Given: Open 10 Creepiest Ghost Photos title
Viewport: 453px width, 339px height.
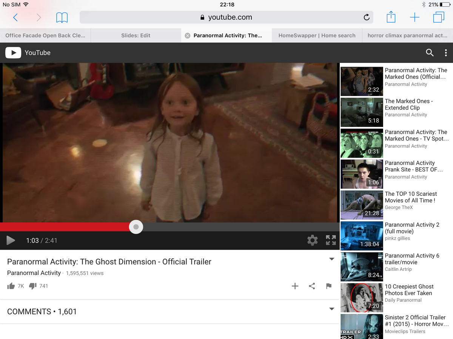Looking at the screenshot, I should (x=409, y=290).
